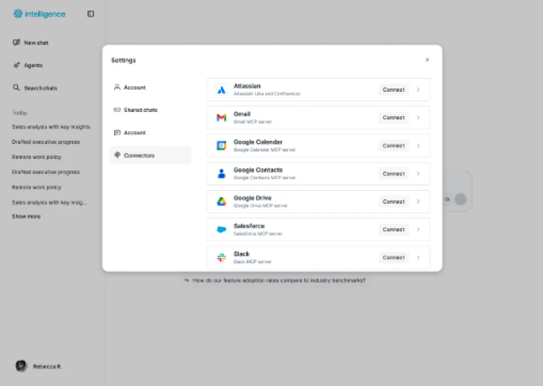This screenshot has width=543, height=386.
Task: Connect the Gmail MCP server
Action: pos(393,118)
